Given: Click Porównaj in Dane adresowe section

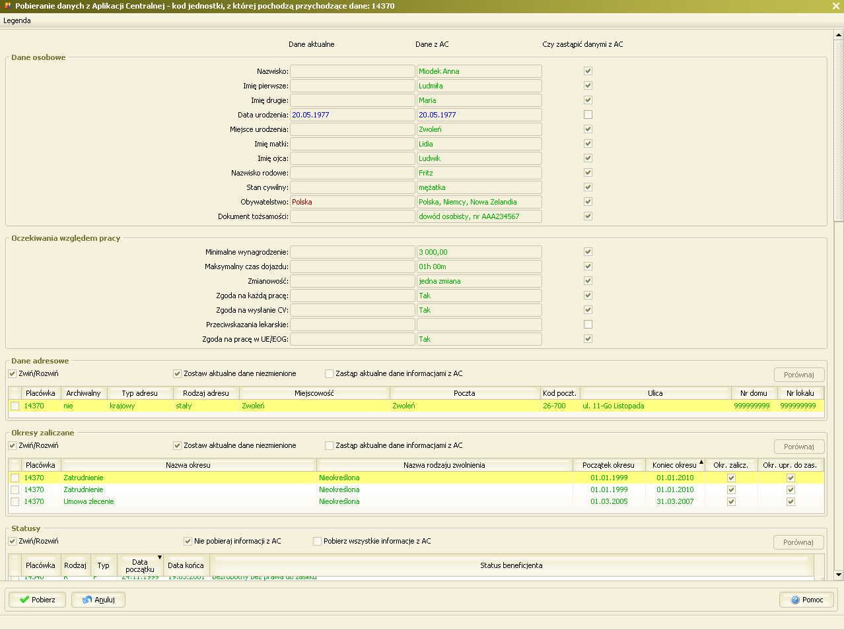Looking at the screenshot, I should pyautogui.click(x=799, y=375).
